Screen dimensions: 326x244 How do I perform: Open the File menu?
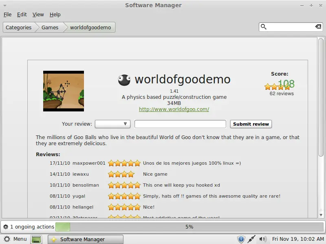[7, 15]
